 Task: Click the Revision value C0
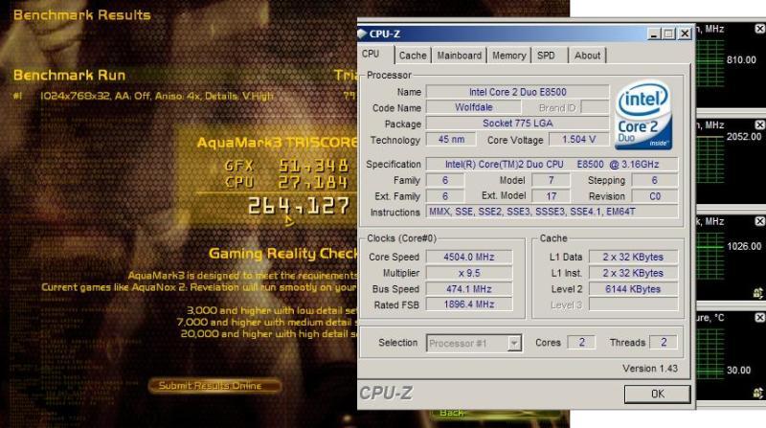[x=655, y=196]
